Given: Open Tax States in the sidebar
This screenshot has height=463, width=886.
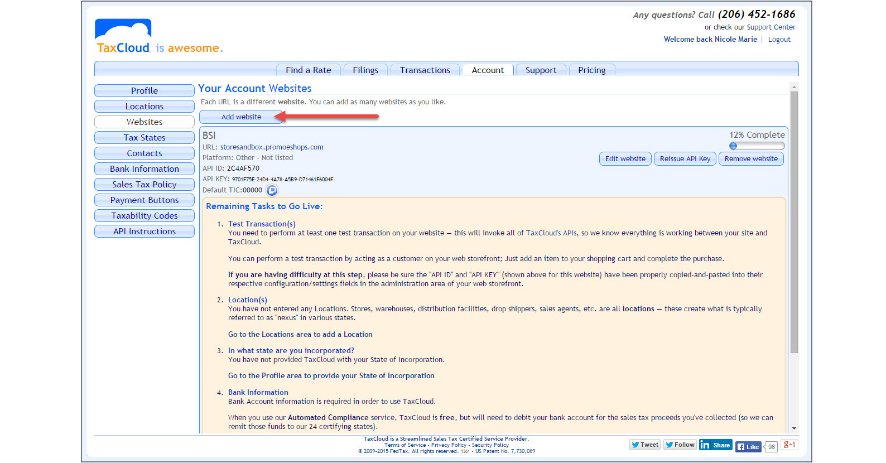Looking at the screenshot, I should [145, 137].
